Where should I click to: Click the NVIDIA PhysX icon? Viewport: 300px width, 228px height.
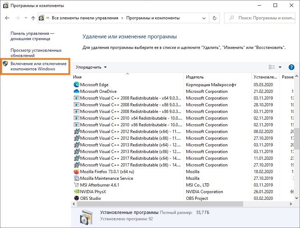tap(77, 192)
